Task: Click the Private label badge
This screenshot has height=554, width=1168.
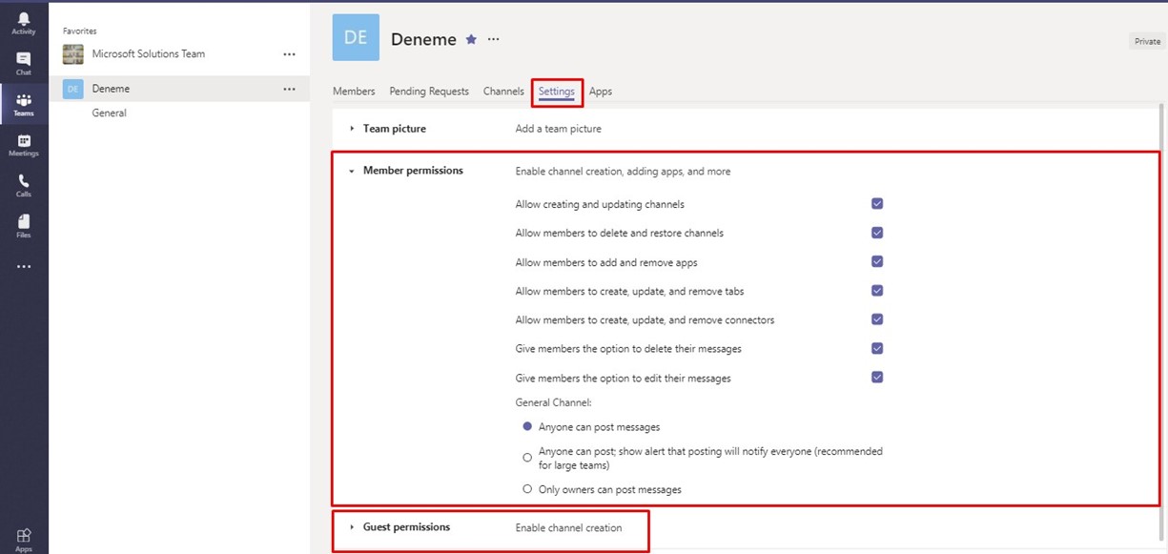Action: pyautogui.click(x=1148, y=41)
